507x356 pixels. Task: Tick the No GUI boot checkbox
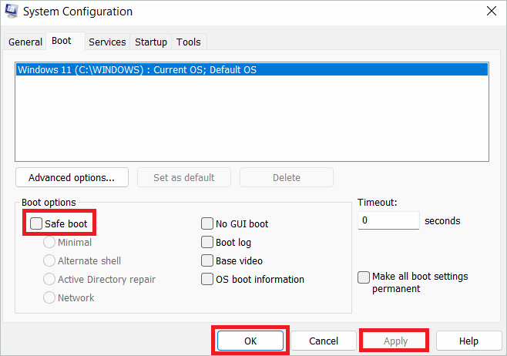click(x=207, y=224)
